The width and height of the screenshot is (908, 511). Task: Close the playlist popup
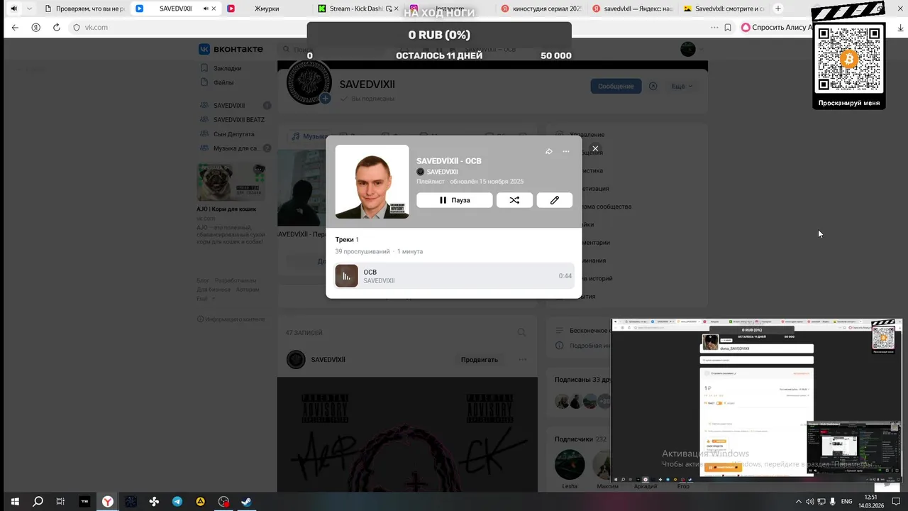tap(595, 148)
